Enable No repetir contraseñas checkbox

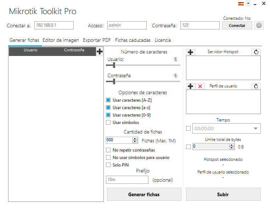pos(108,150)
